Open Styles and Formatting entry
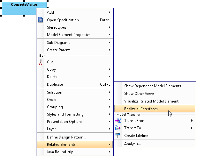 [75, 114]
